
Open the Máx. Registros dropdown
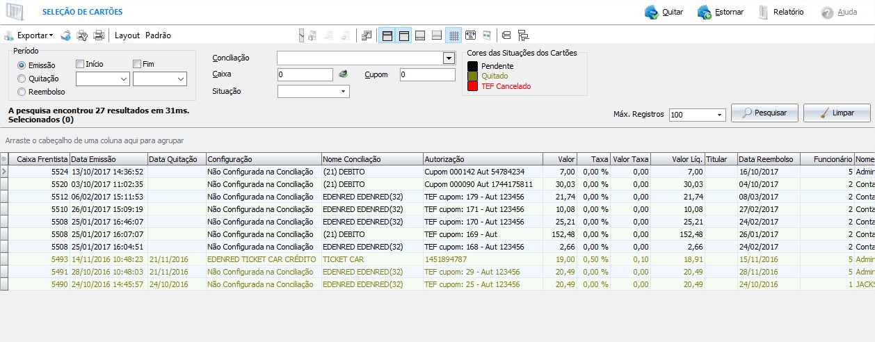click(720, 115)
